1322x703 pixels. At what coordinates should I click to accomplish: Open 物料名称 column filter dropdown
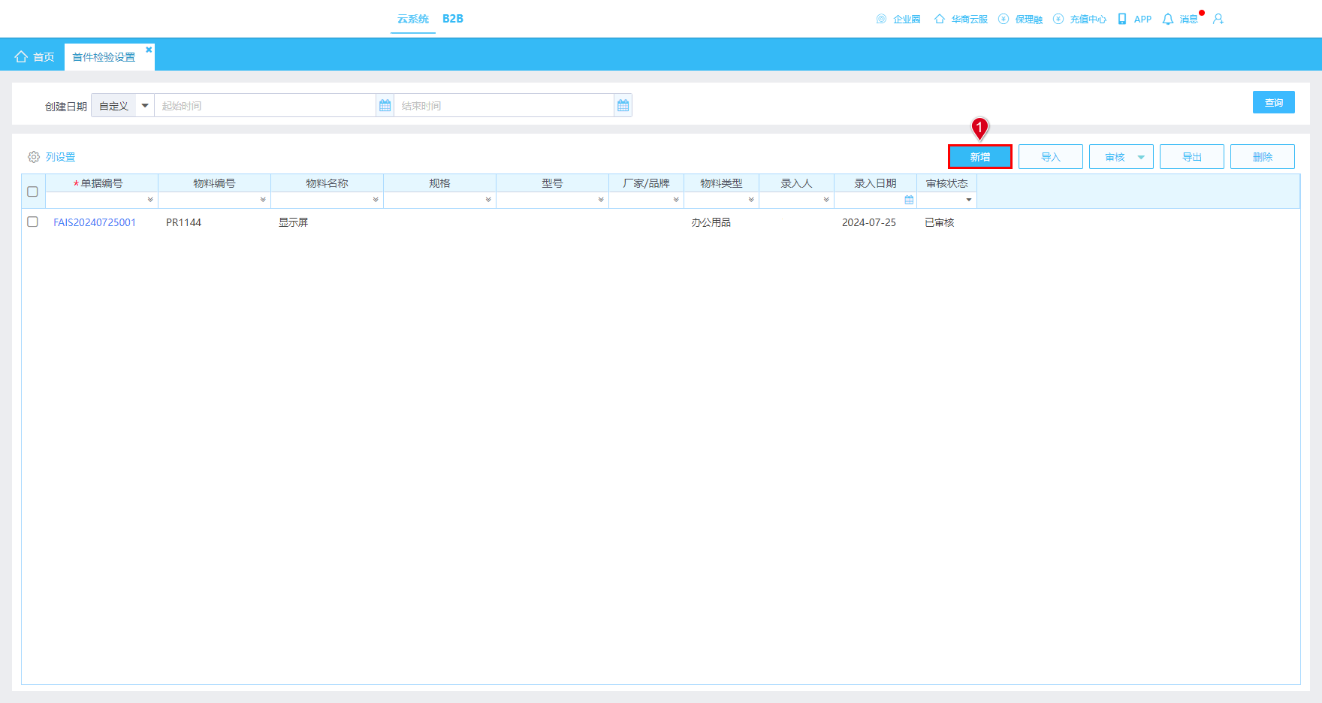[376, 200]
